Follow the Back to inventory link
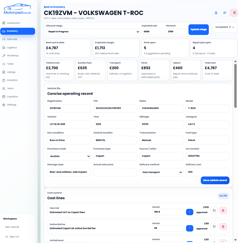 54,7
